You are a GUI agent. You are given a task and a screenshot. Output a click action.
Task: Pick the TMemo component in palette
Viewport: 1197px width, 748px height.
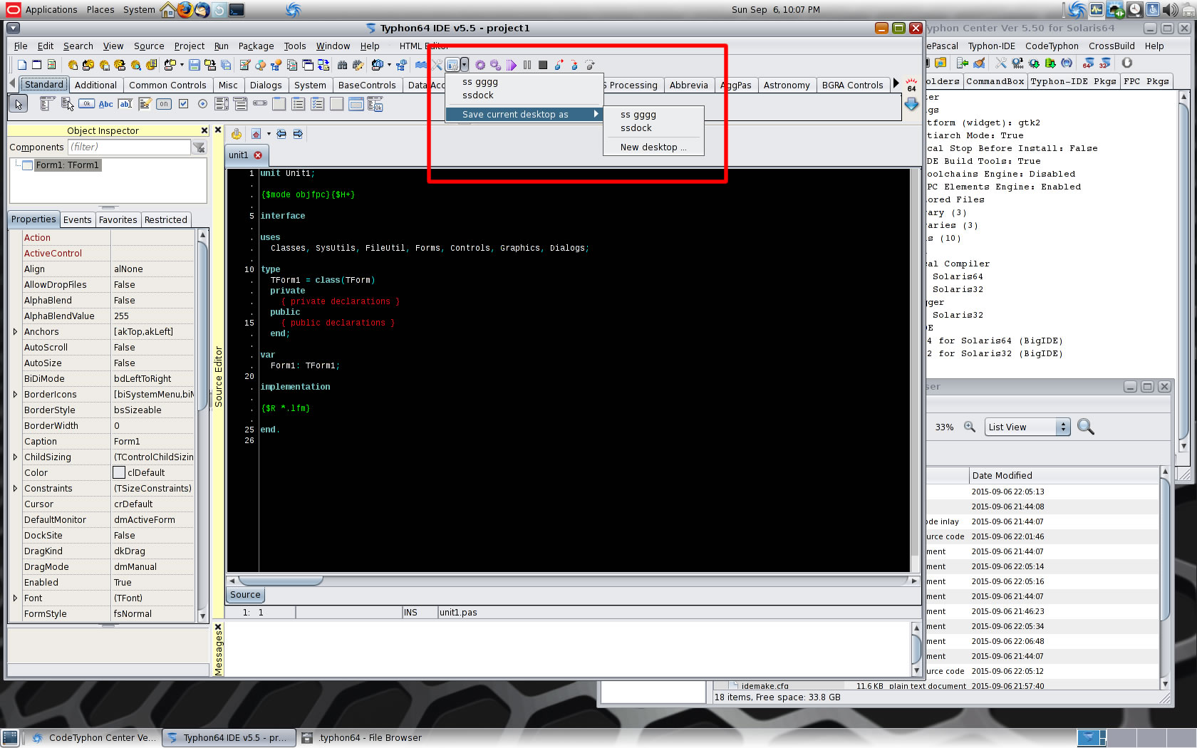click(145, 104)
